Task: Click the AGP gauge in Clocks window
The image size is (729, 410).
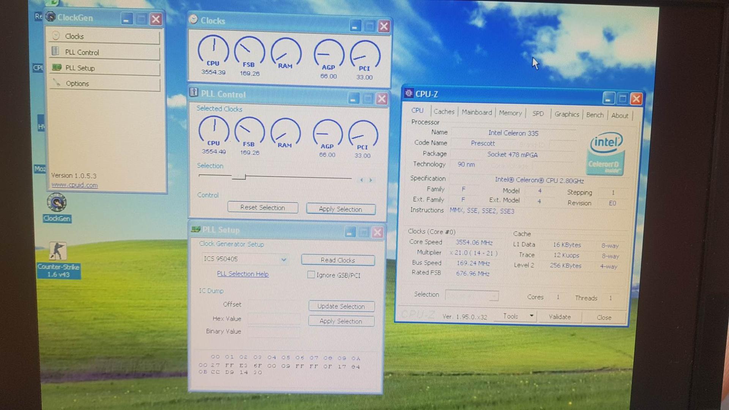Action: [x=328, y=59]
